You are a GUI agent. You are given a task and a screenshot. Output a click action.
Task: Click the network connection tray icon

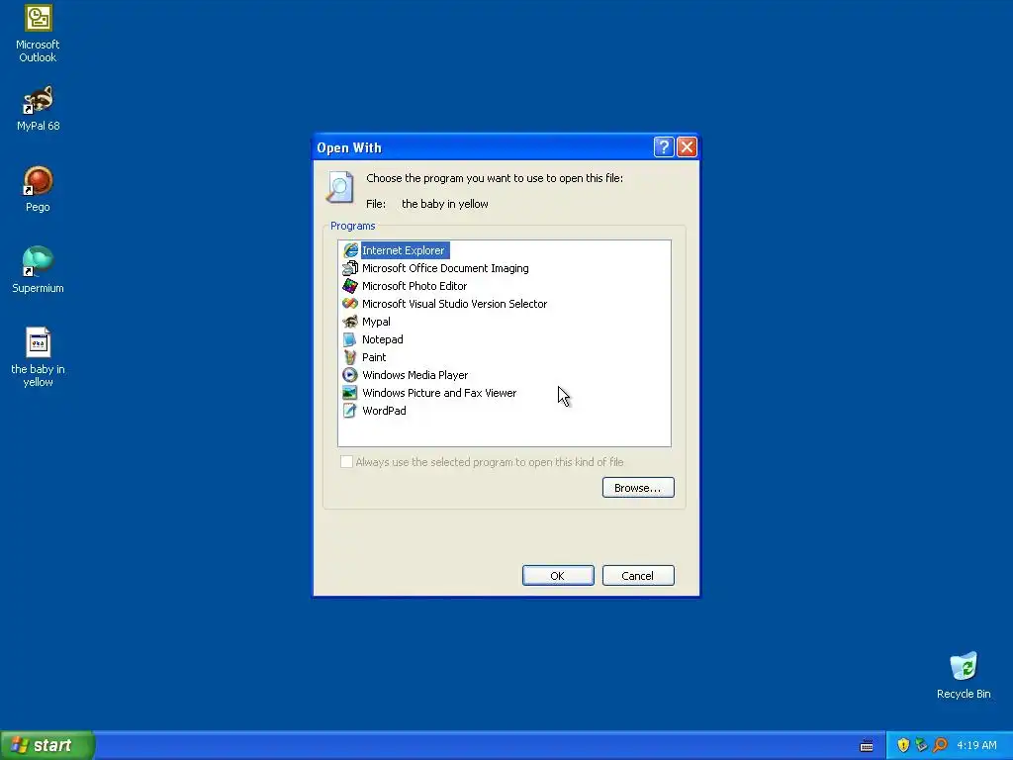pos(921,745)
